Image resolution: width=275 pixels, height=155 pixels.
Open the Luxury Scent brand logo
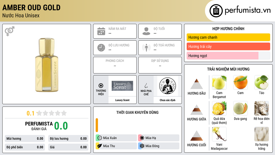(122, 86)
